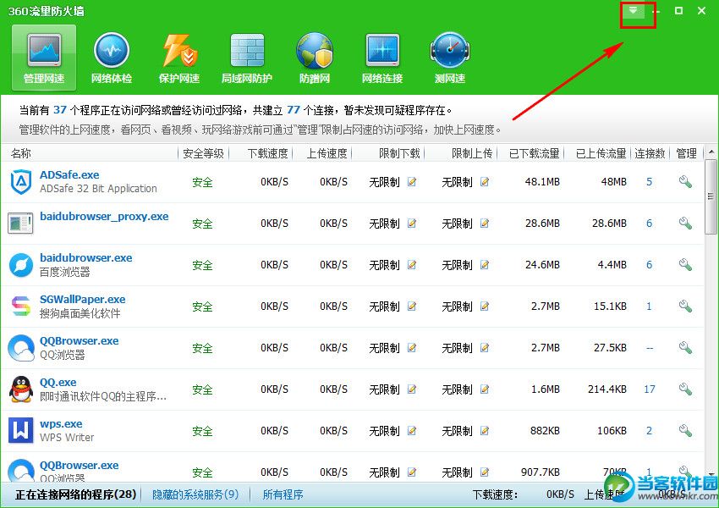Edit download limit for SGWallPaper.exe
This screenshot has width=719, height=508.
pyautogui.click(x=412, y=306)
